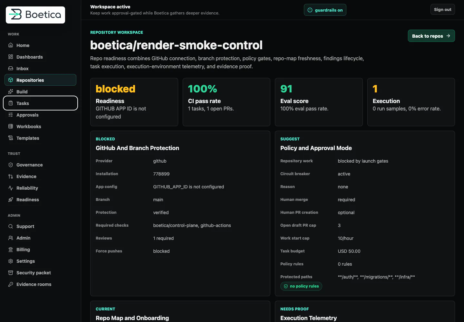Go to Governance under Trust
This screenshot has width=464, height=322.
point(40,165)
